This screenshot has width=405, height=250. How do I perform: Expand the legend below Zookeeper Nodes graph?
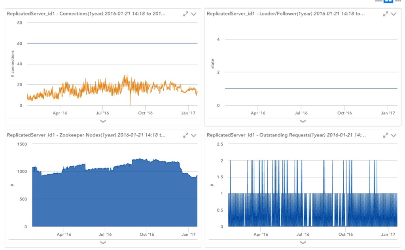[x=103, y=242]
